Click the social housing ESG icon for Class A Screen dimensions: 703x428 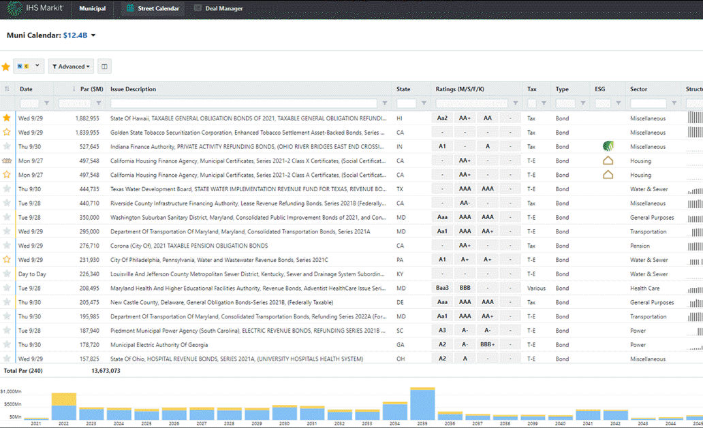click(x=608, y=175)
